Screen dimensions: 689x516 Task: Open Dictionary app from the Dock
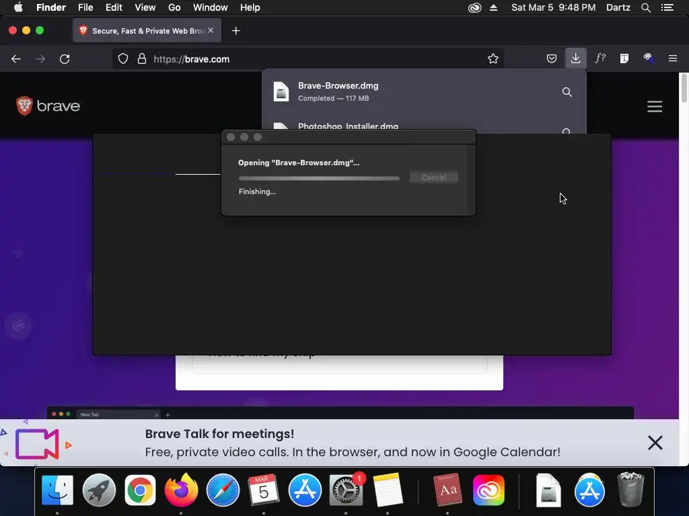point(447,490)
